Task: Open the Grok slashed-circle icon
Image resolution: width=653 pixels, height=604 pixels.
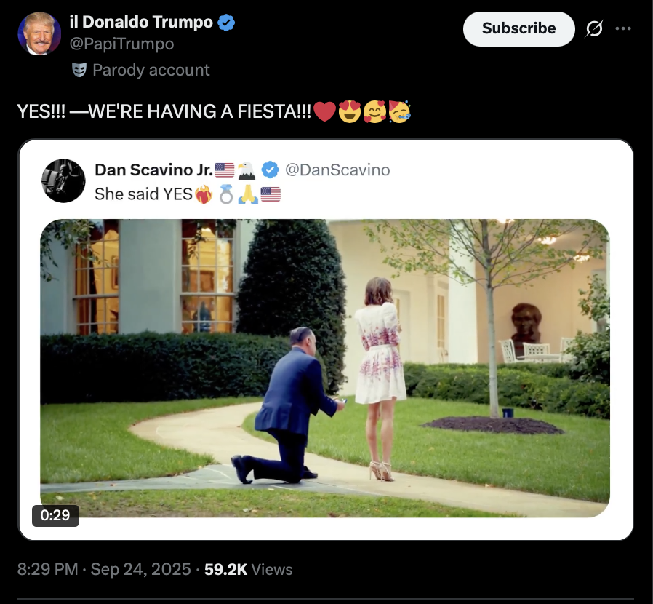Action: pos(594,29)
